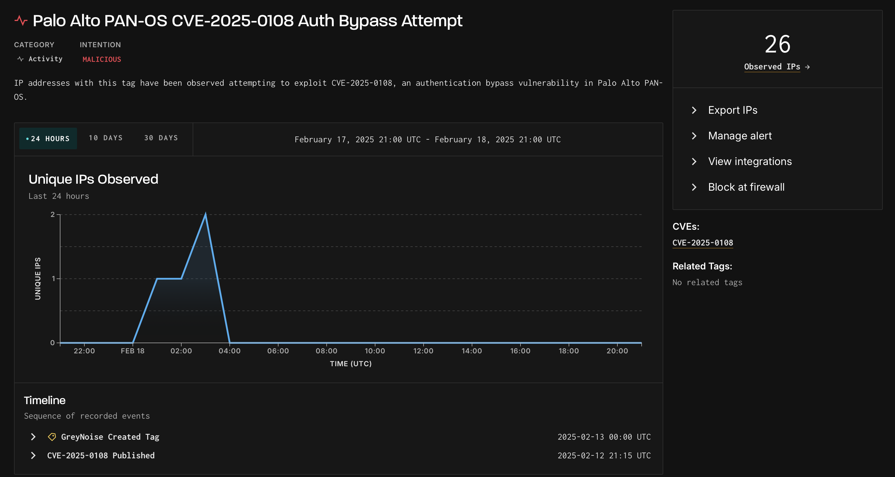
Task: Expand the CVE-2025-0108 Published timeline entry
Action: coord(33,455)
